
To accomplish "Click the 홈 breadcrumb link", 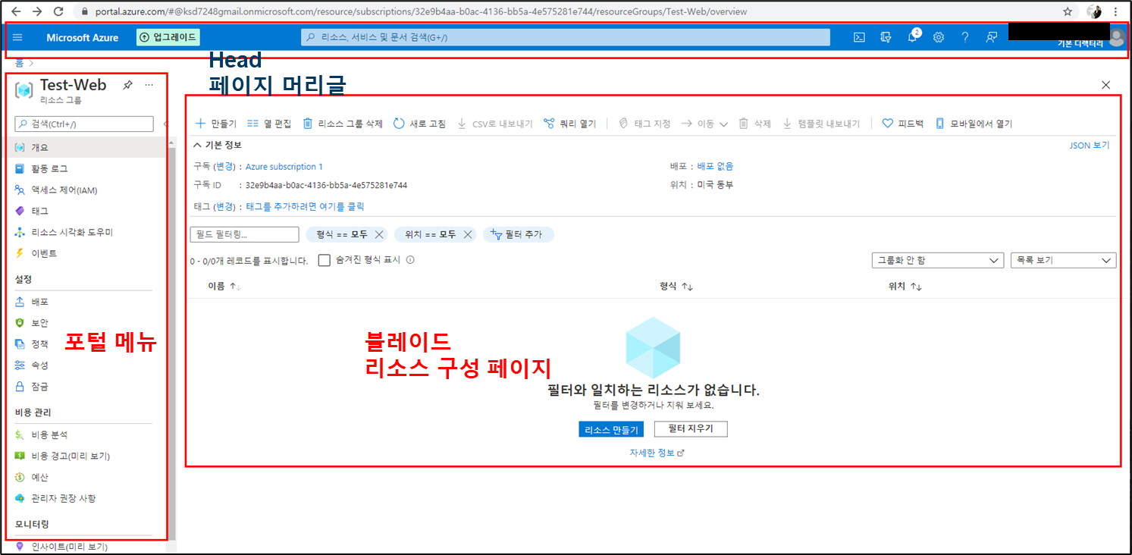I will click(20, 63).
